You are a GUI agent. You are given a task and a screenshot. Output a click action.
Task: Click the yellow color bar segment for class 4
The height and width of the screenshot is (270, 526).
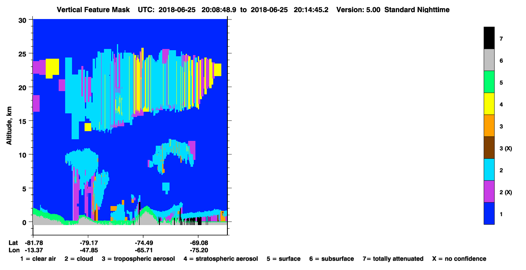[489, 104]
